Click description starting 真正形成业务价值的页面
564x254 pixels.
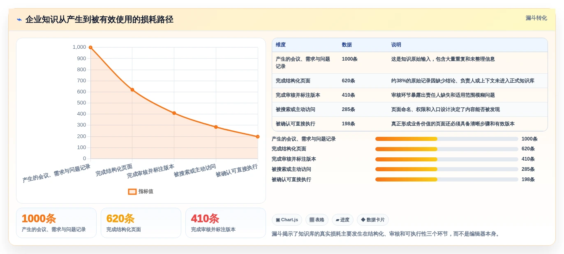pyautogui.click(x=453, y=124)
